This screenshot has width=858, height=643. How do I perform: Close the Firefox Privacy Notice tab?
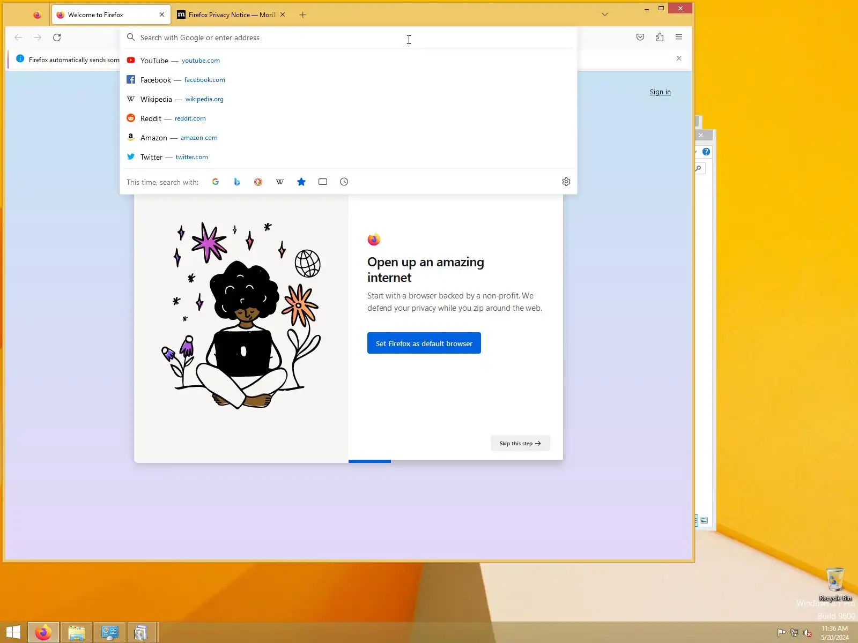(283, 14)
